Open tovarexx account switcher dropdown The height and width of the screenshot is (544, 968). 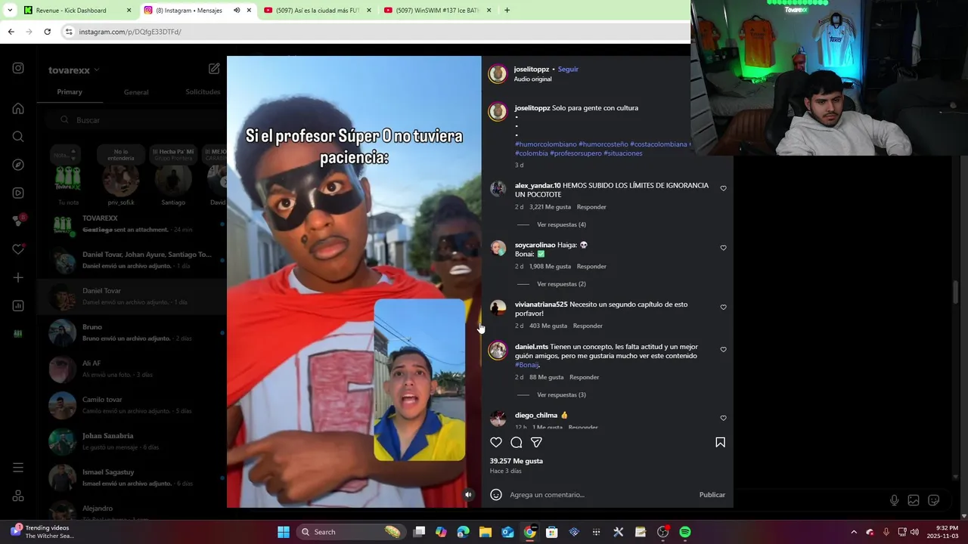pyautogui.click(x=73, y=70)
